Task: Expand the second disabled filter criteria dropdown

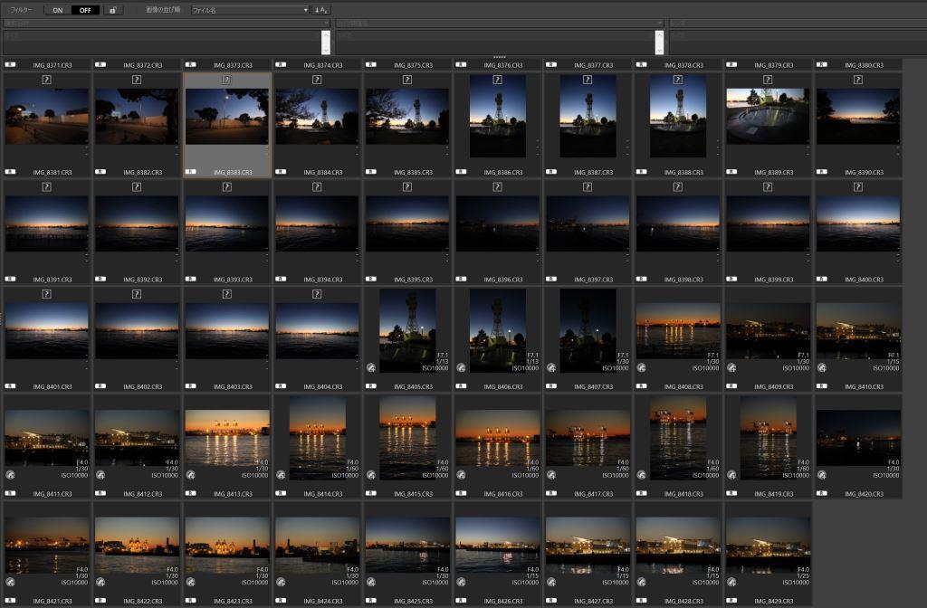Action: (x=500, y=23)
